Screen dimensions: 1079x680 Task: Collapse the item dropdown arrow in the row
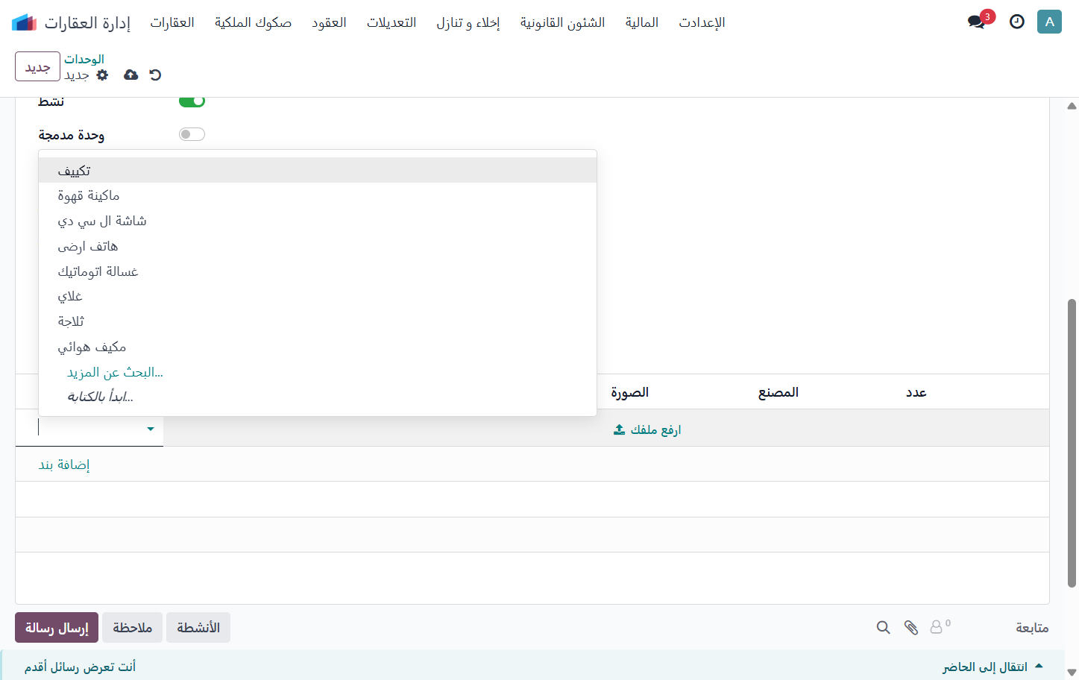coord(151,429)
